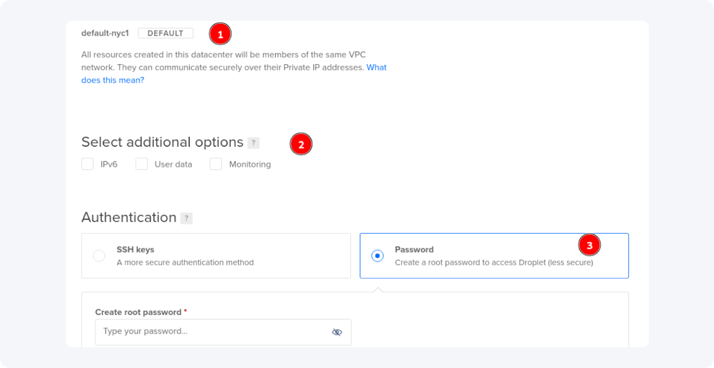Click the red annotation marker numbered 2

coord(301,144)
